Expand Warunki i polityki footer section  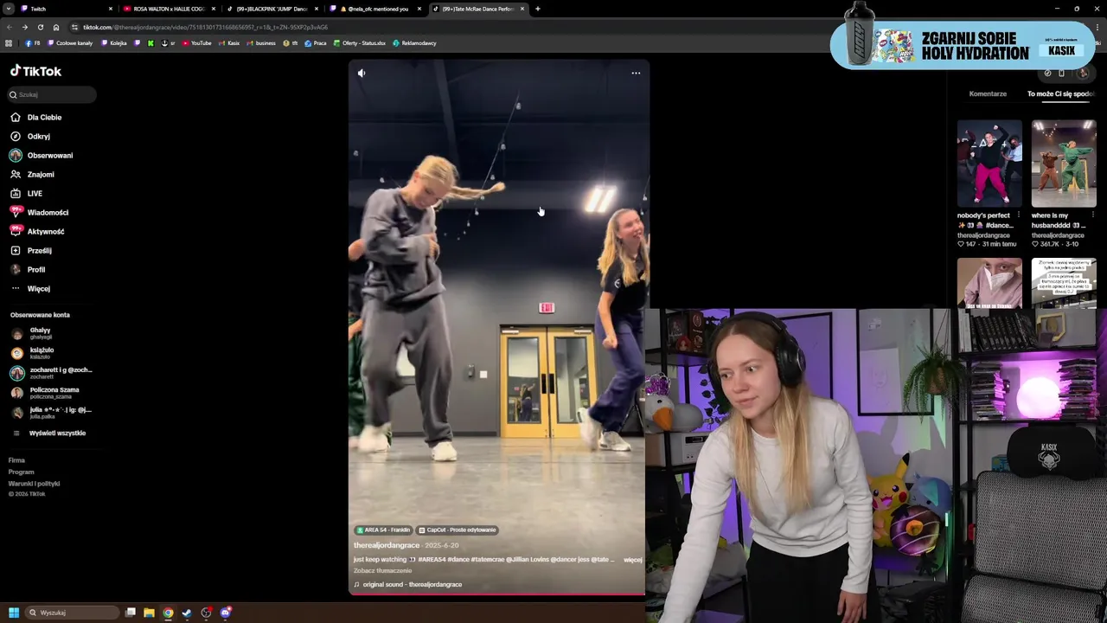34,484
